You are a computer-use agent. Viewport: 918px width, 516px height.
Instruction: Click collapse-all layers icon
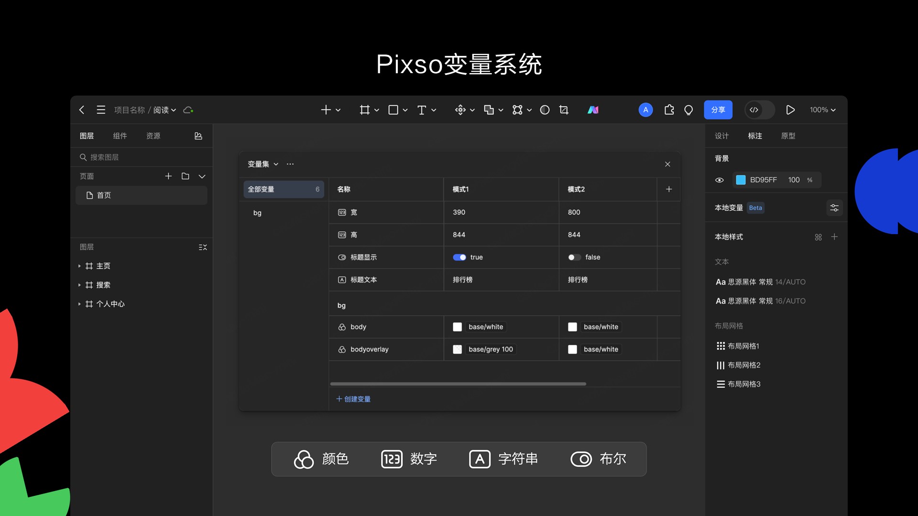click(203, 247)
